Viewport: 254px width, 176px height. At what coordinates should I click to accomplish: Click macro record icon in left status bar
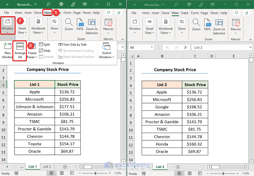tap(17, 173)
